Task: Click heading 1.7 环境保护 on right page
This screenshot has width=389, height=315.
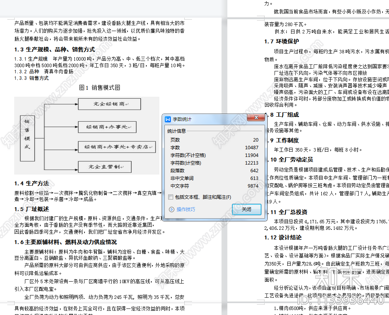Action: point(281,41)
